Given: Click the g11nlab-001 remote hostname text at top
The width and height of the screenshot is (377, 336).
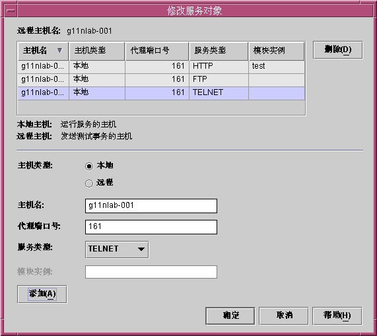Looking at the screenshot, I should click(89, 31).
